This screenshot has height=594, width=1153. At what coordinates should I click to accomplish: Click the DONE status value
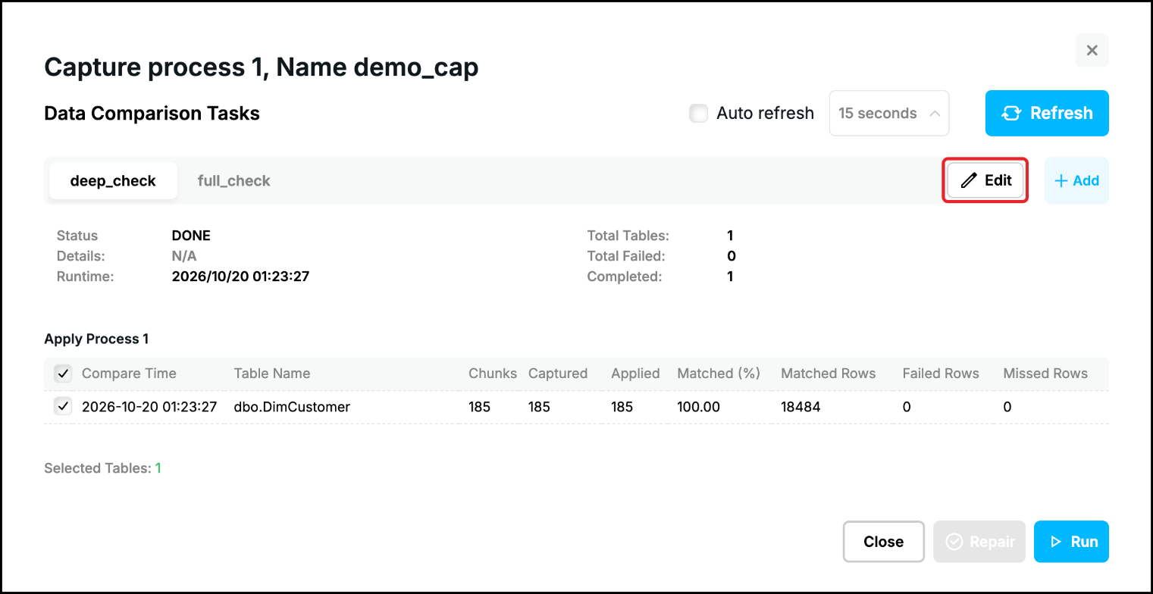point(191,236)
